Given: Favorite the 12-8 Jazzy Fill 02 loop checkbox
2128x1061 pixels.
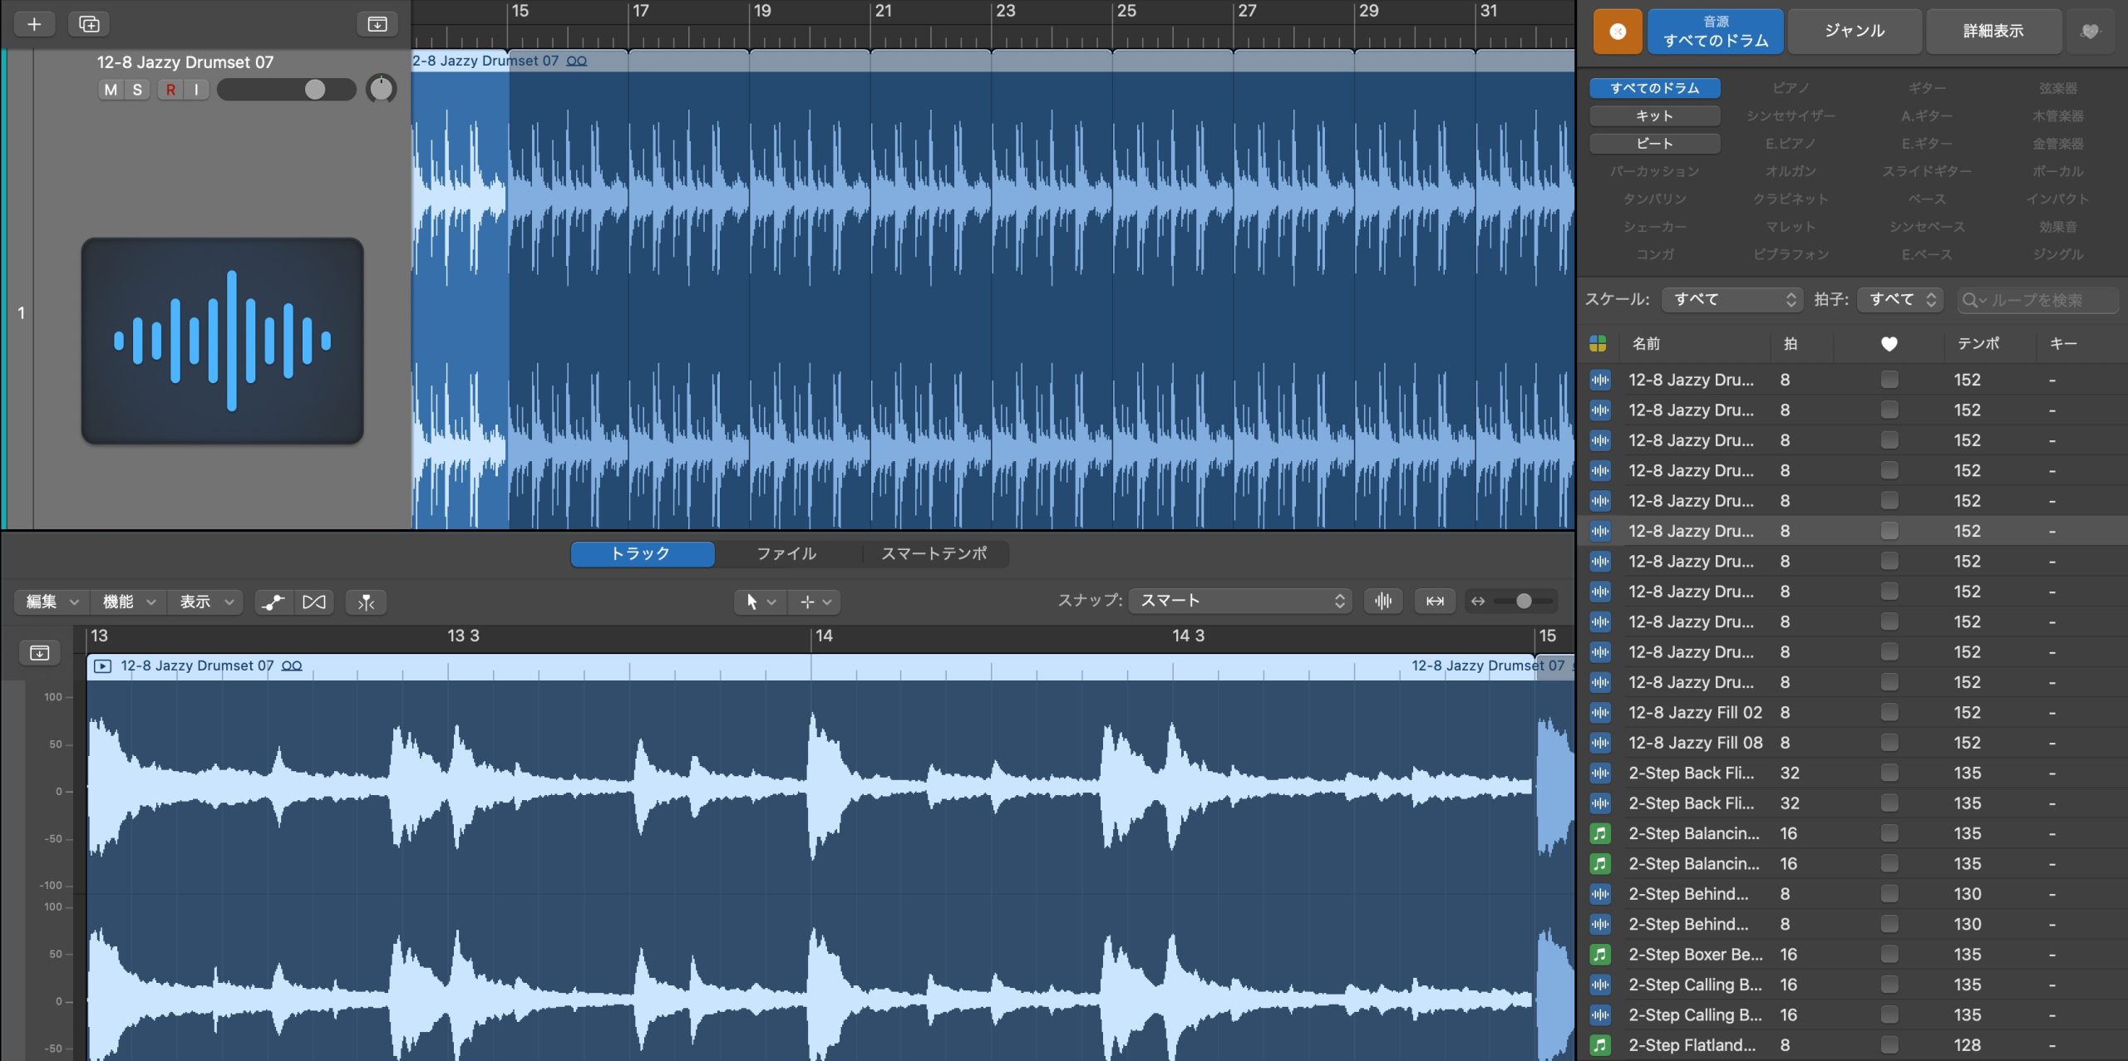Looking at the screenshot, I should point(1889,712).
